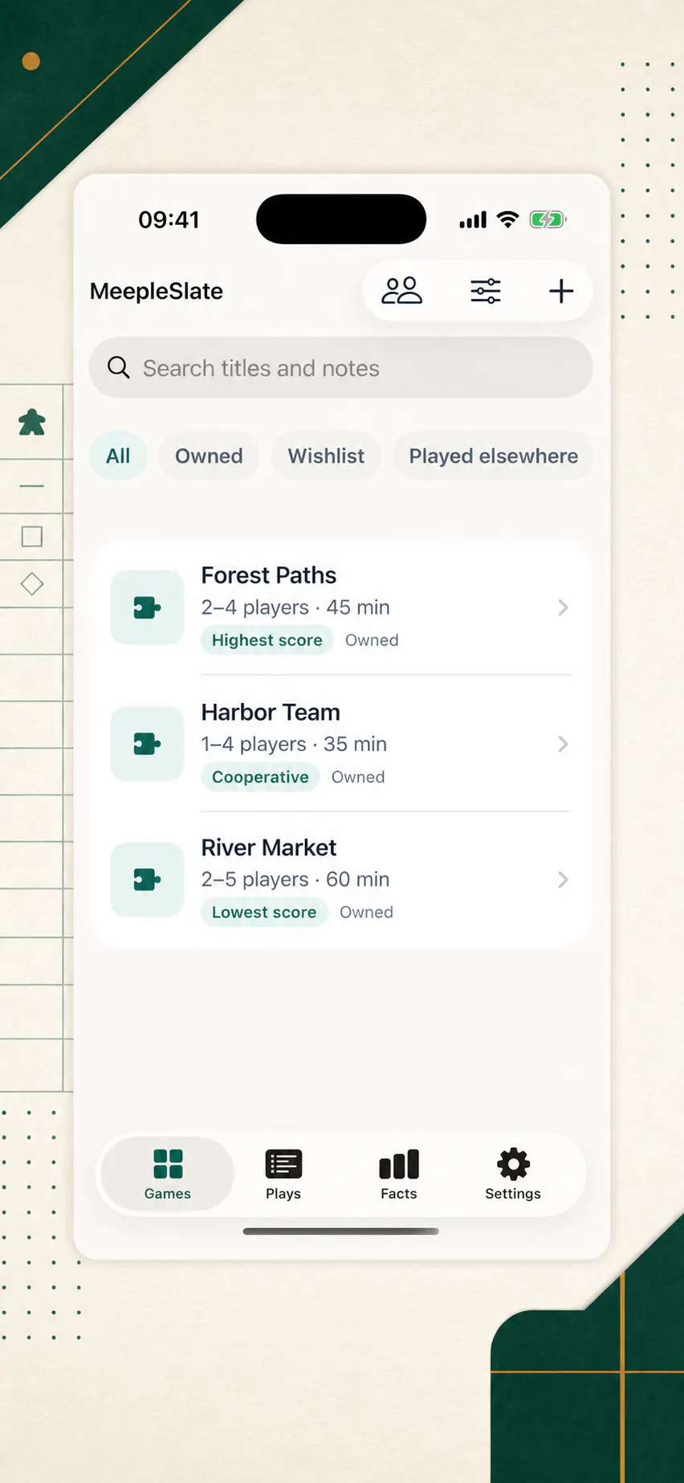Viewport: 684px width, 1483px height.
Task: Switch to the Games tab
Action: pyautogui.click(x=168, y=1175)
